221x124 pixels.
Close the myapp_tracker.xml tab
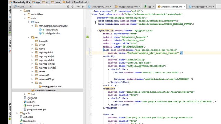[x=140, y=7]
